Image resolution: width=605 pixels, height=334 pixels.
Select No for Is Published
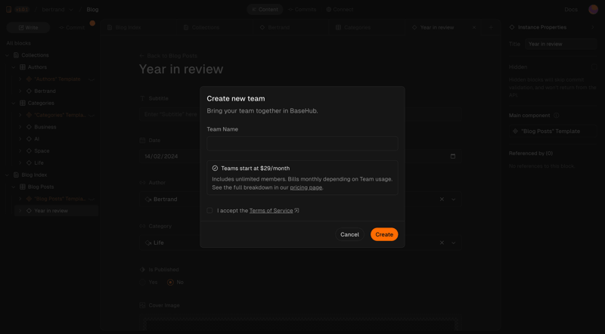(x=170, y=283)
